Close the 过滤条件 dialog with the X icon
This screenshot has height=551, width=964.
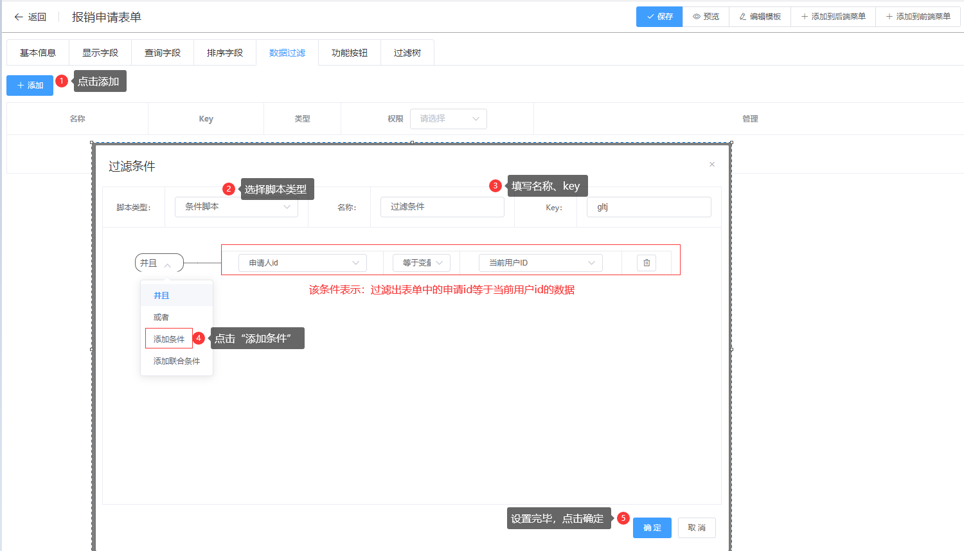click(711, 165)
